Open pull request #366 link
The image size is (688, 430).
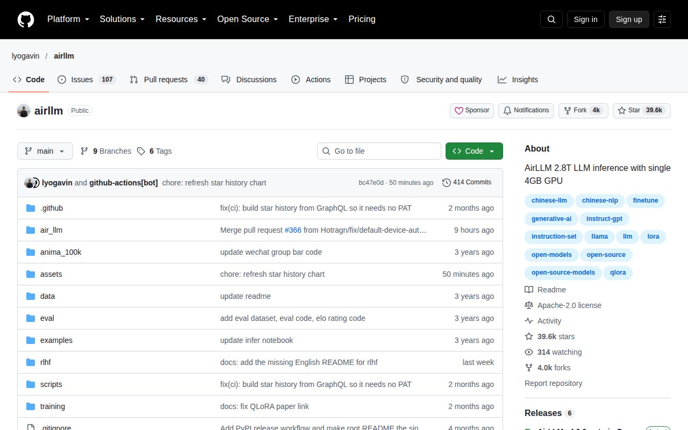(293, 230)
